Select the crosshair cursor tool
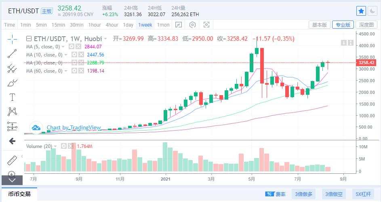 (12, 39)
